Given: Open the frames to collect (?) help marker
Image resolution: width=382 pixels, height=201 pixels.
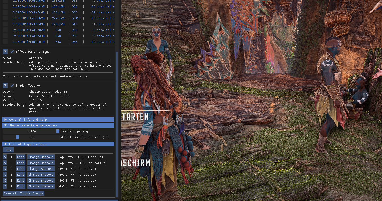Looking at the screenshot, I should point(105,137).
